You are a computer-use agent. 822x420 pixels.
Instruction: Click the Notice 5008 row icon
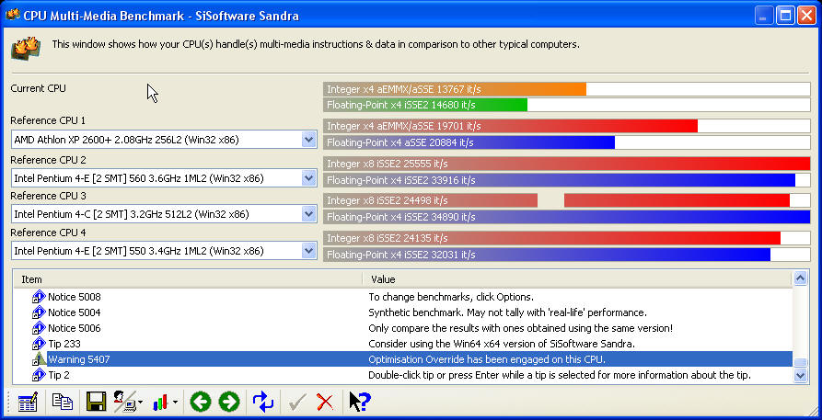(39, 297)
